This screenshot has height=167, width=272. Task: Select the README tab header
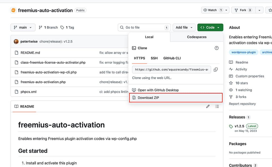click(24, 107)
